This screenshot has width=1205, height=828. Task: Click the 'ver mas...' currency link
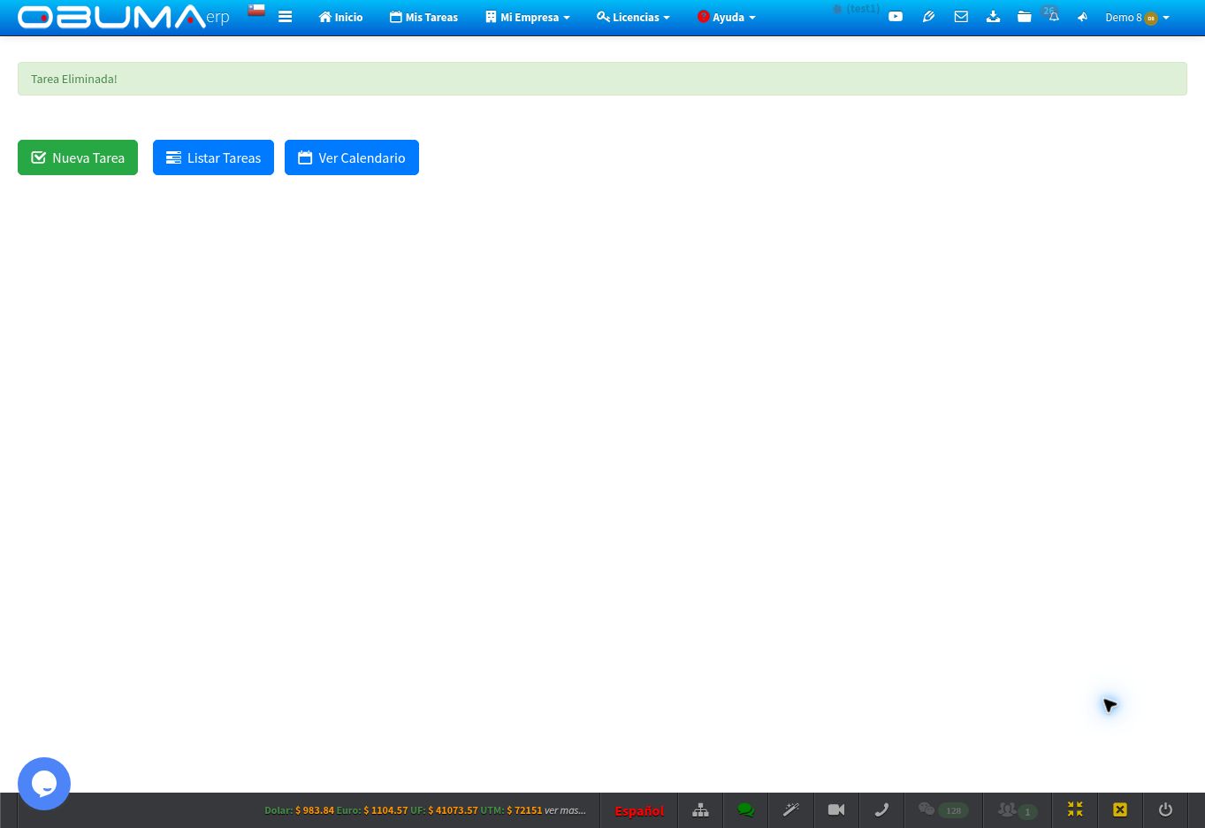pyautogui.click(x=565, y=810)
